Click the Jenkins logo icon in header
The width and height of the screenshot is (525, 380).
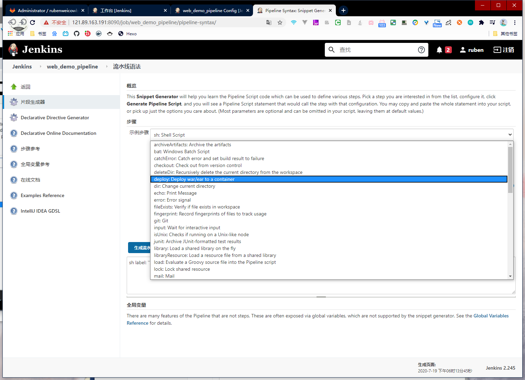coord(13,50)
